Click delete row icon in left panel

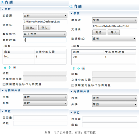tap(14, 67)
